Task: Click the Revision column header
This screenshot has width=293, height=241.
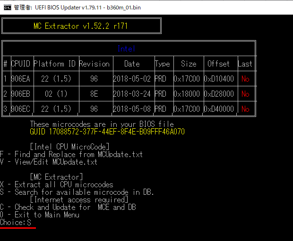Action: pos(94,64)
